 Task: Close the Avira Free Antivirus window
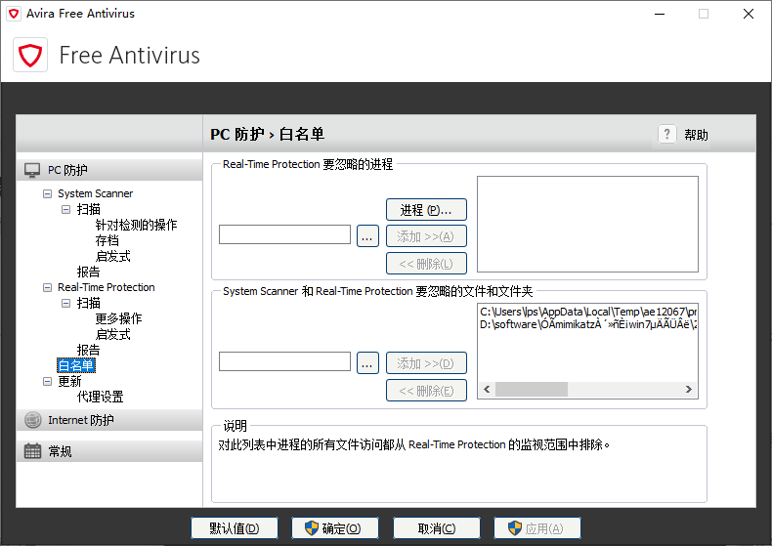749,14
